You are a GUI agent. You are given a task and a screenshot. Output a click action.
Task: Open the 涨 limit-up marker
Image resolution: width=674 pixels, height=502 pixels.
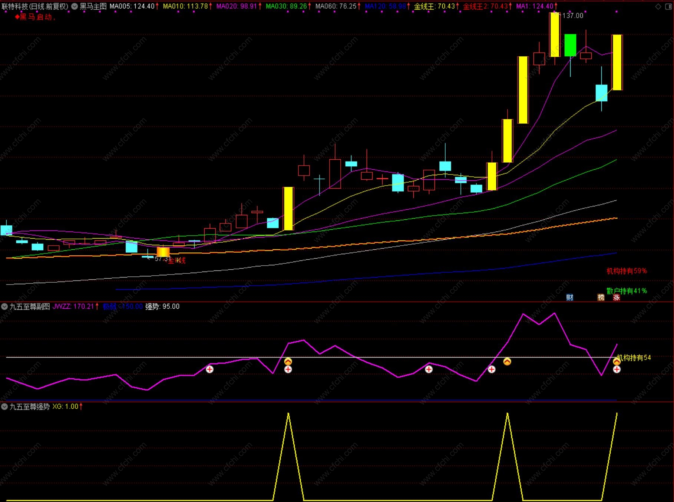[617, 297]
